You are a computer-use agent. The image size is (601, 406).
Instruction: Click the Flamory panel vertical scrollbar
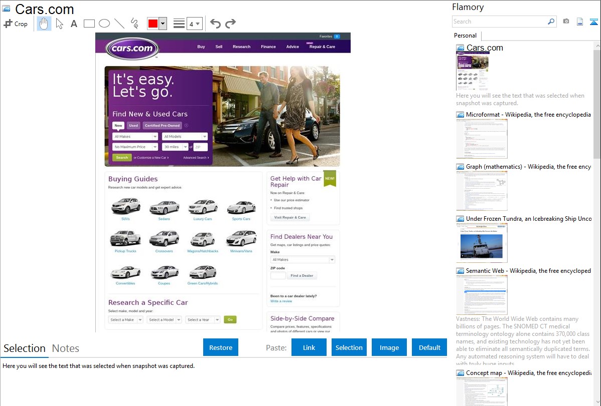pos(597,103)
